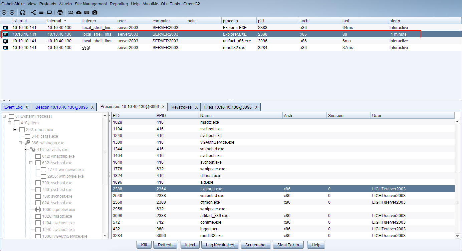Screen dimensions: 462x251
Task: Select the artifact_x86.exe process row
Action: pyautogui.click(x=283, y=216)
